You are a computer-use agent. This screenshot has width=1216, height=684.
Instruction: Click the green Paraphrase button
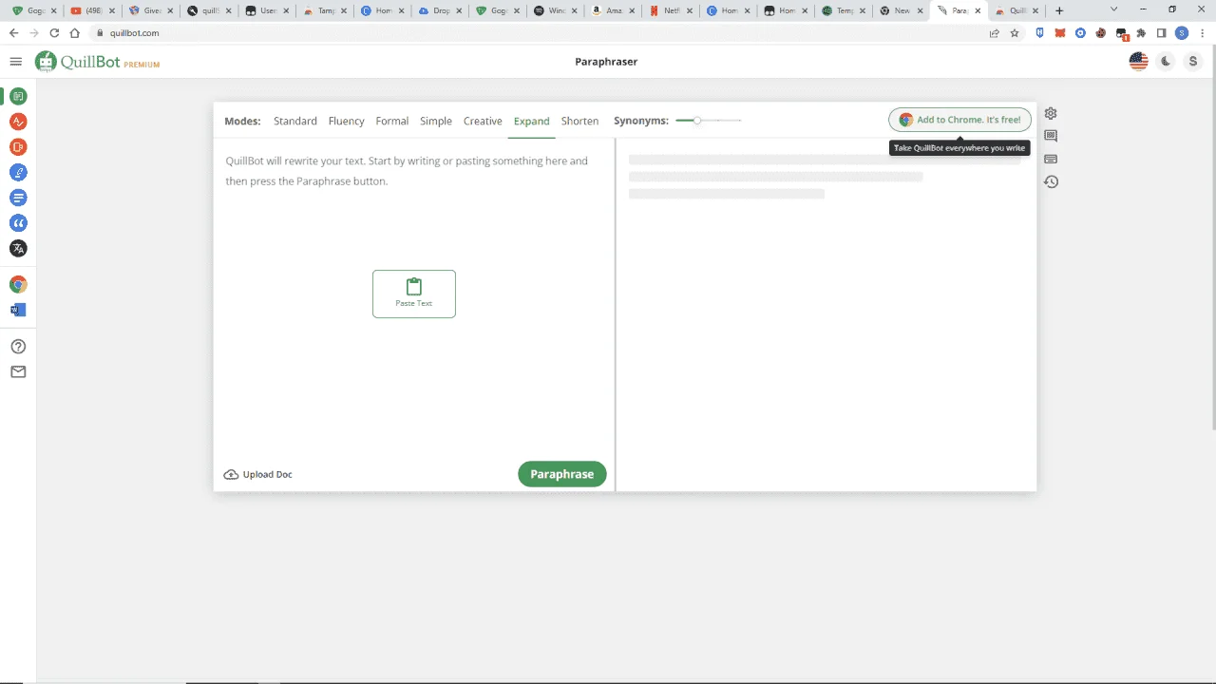561,474
